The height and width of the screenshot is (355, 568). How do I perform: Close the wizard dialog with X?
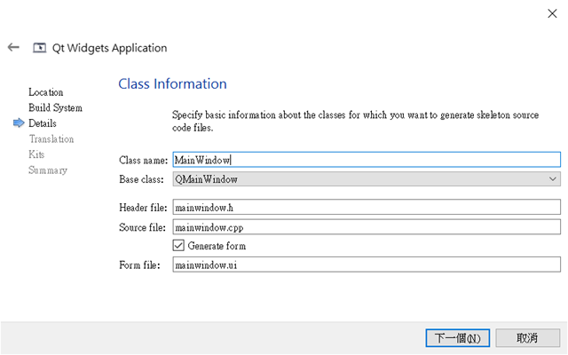pyautogui.click(x=552, y=14)
